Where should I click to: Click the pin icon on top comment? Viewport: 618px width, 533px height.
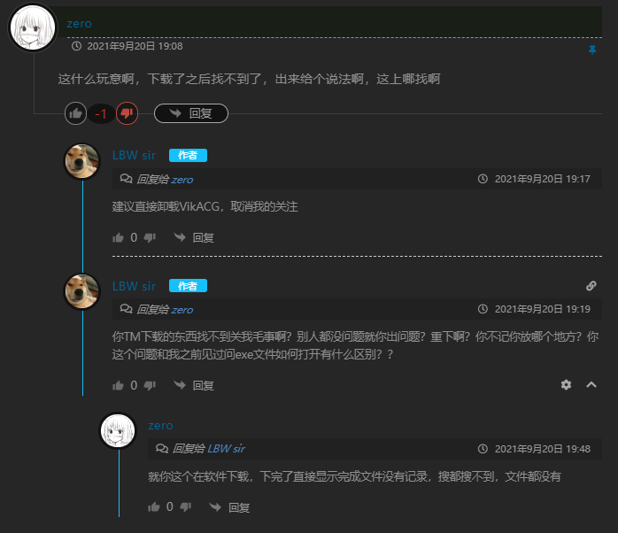click(592, 50)
